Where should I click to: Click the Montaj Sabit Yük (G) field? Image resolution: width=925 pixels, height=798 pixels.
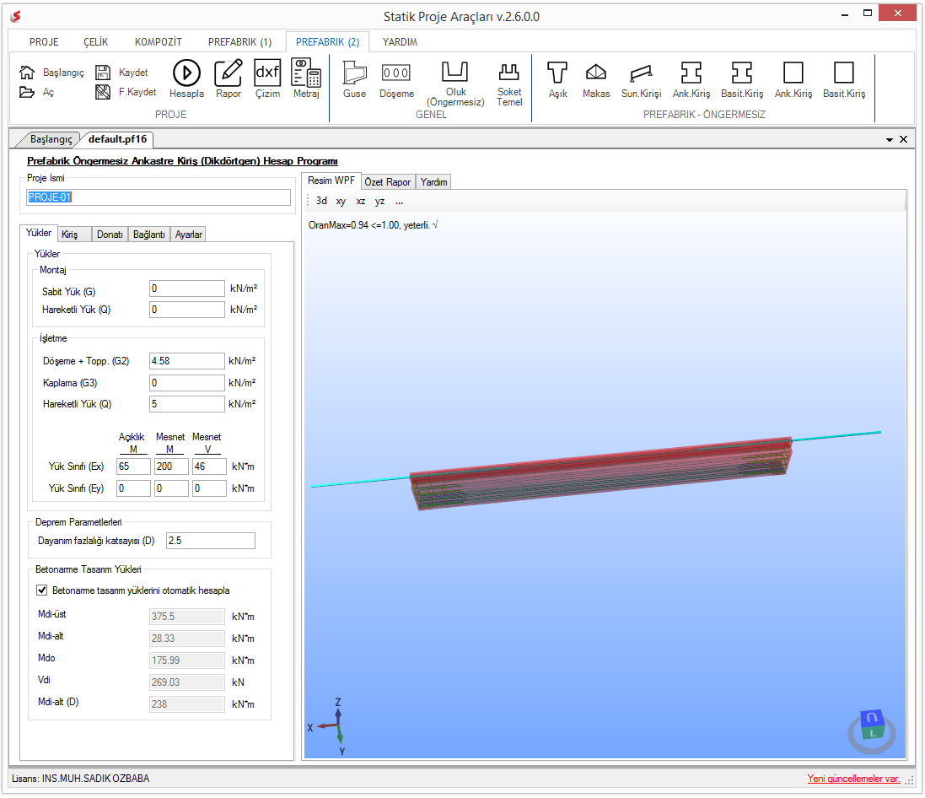click(x=187, y=288)
